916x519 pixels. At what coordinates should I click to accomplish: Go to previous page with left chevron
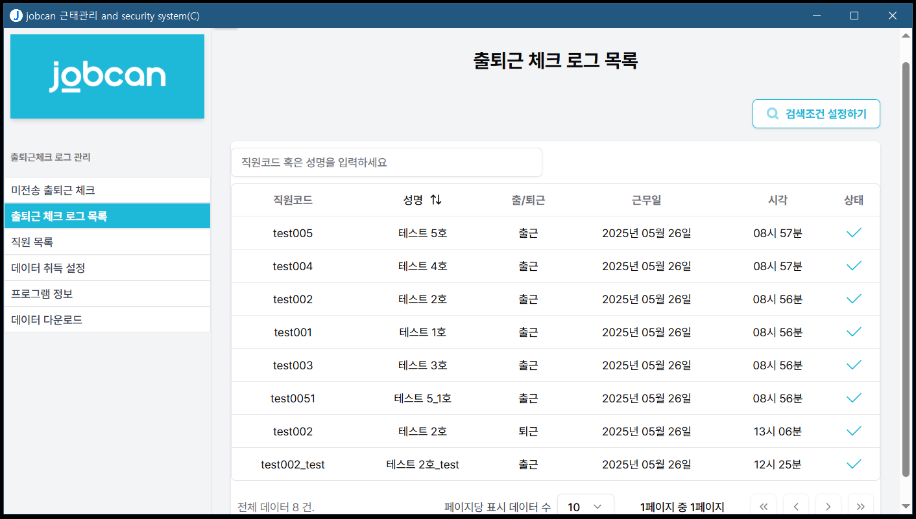click(x=795, y=506)
